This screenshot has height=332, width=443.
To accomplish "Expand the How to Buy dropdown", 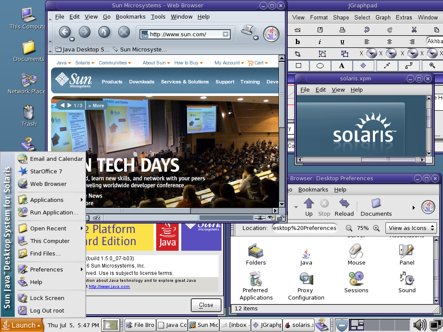I will tap(189, 63).
